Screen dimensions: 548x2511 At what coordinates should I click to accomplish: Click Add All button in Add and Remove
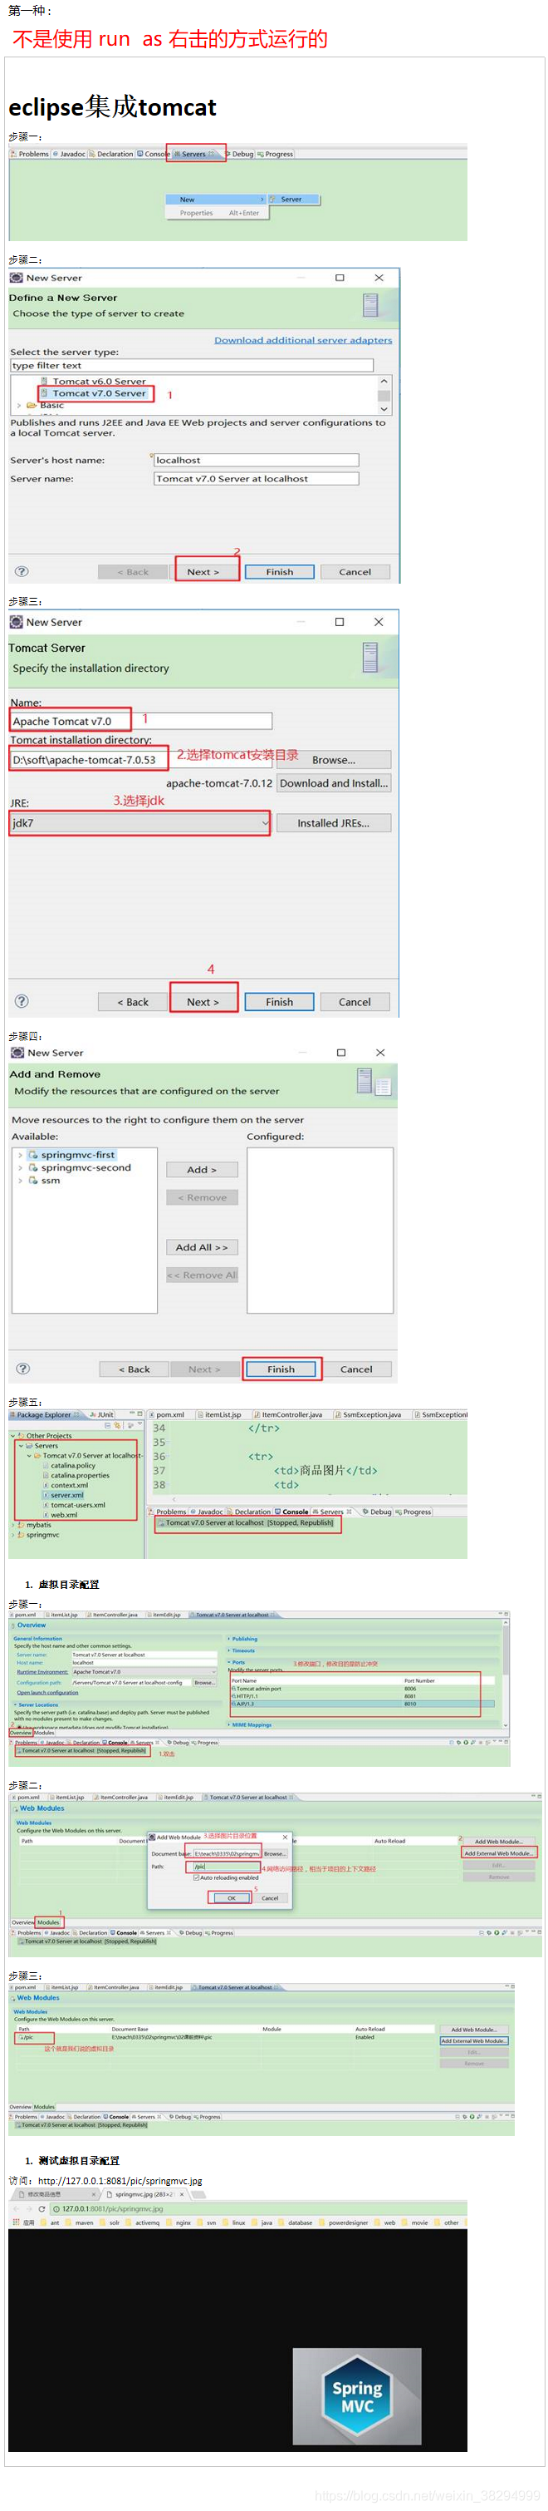coord(202,1246)
